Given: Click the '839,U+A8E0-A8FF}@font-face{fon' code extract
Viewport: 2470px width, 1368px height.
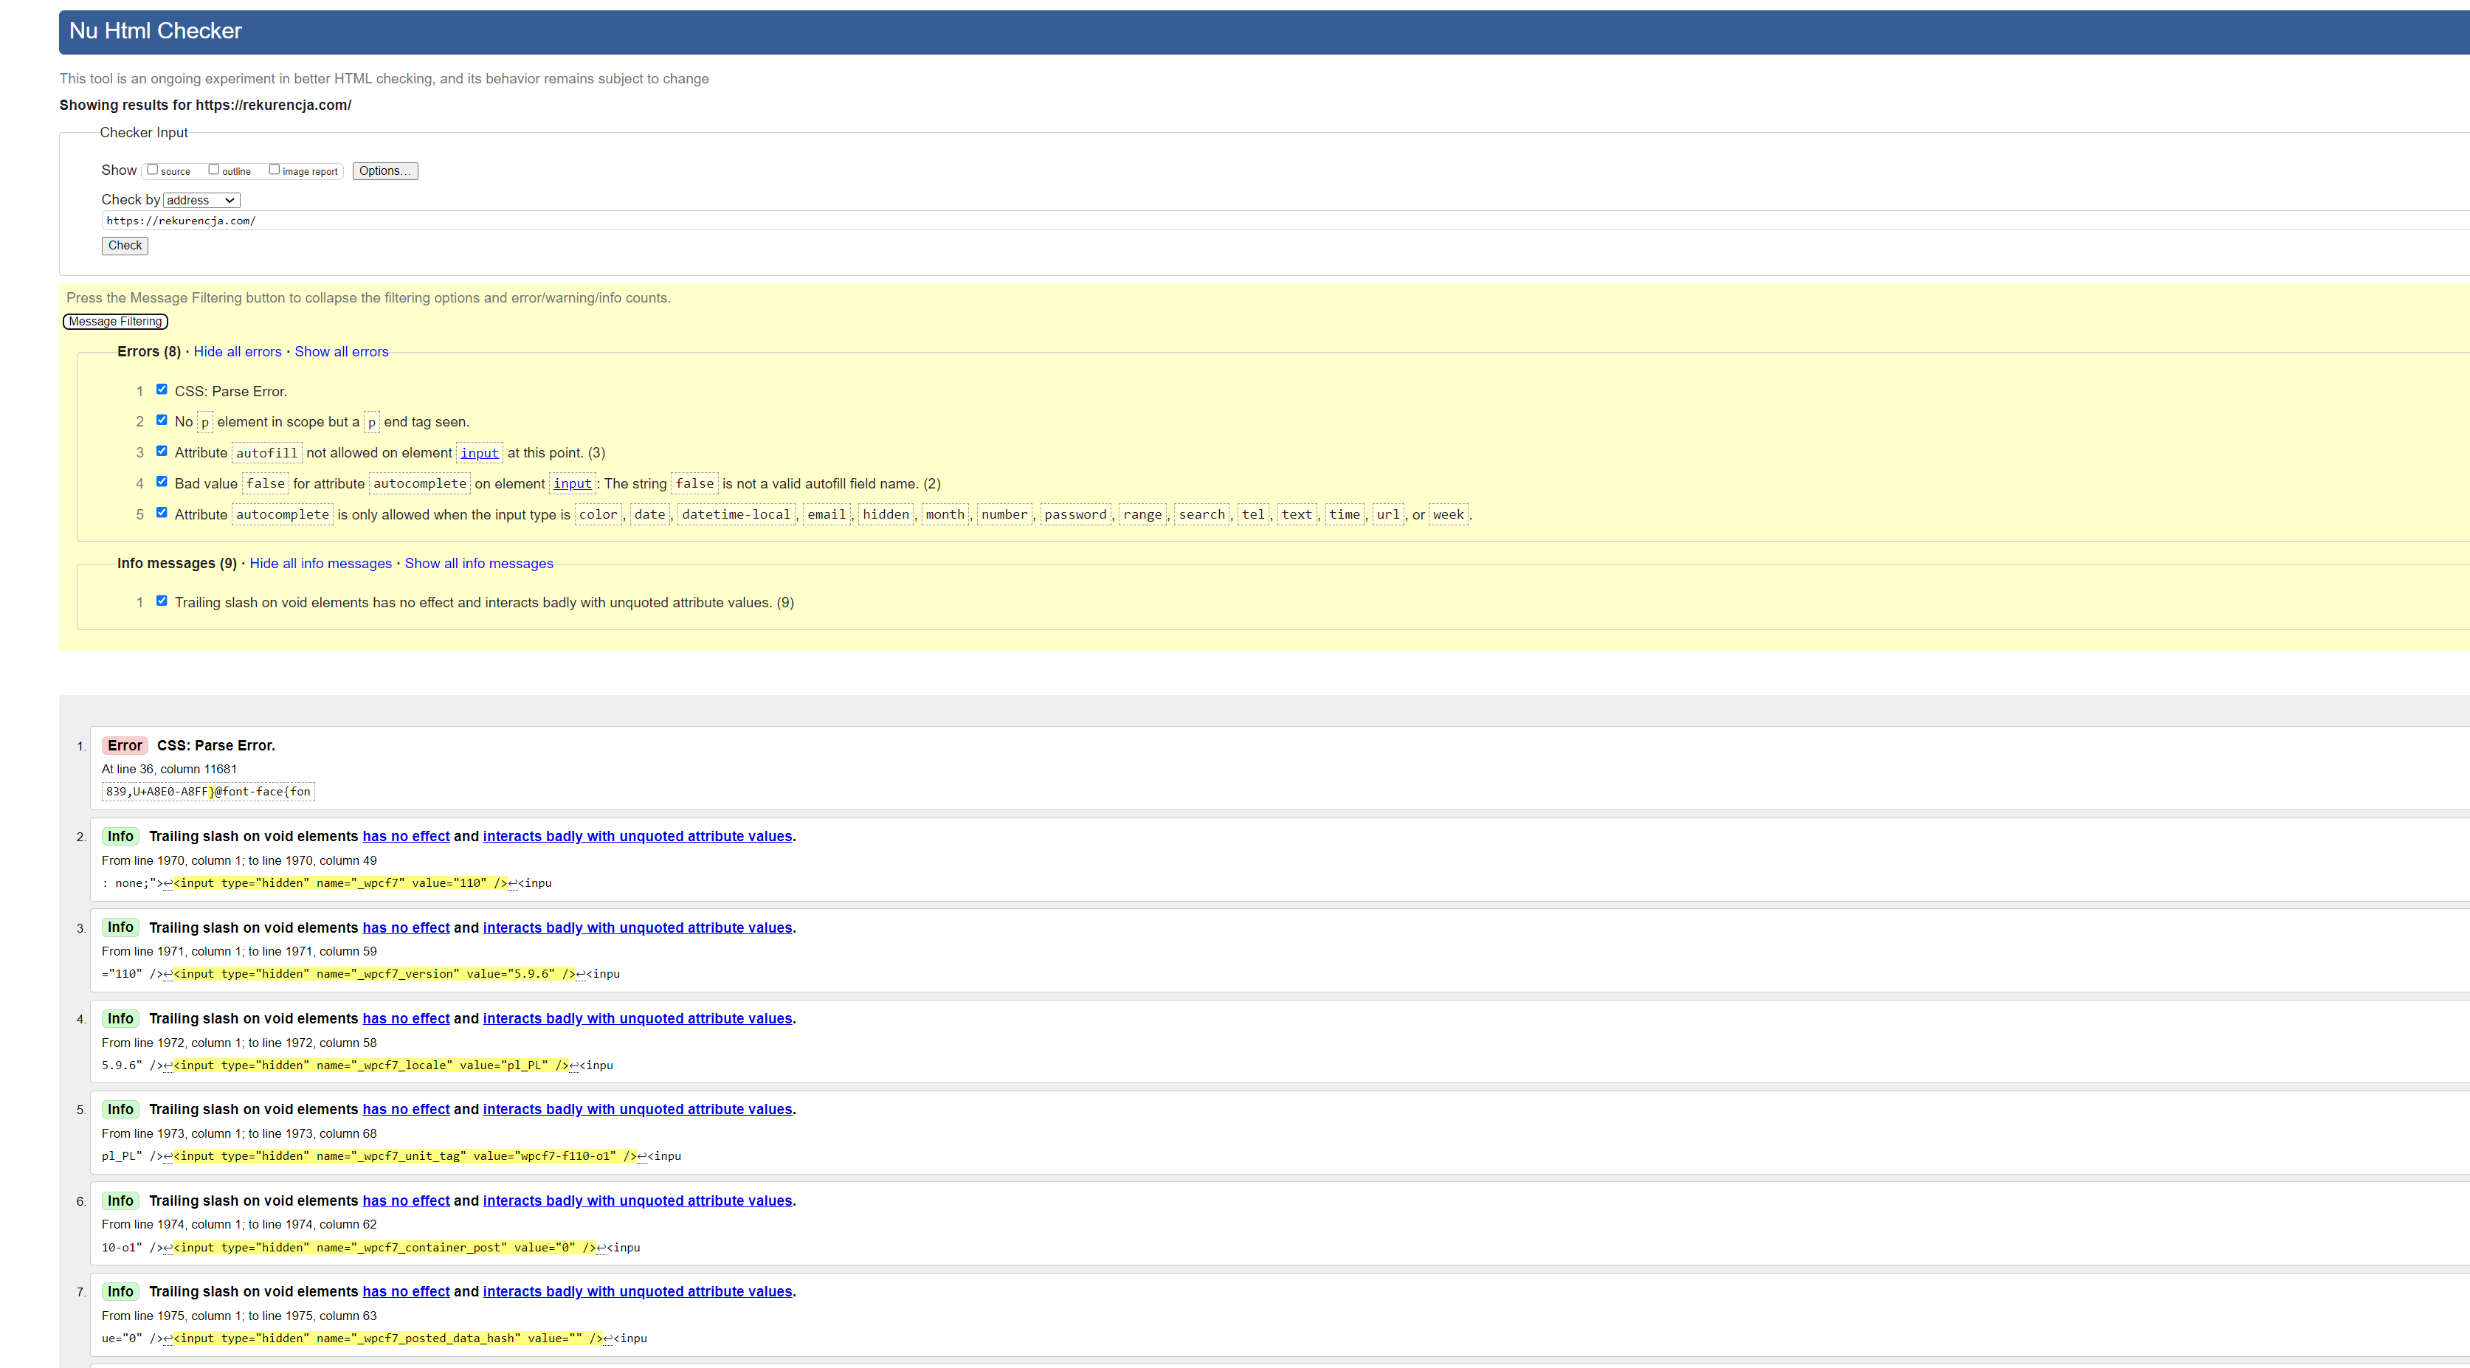Looking at the screenshot, I should tap(208, 792).
